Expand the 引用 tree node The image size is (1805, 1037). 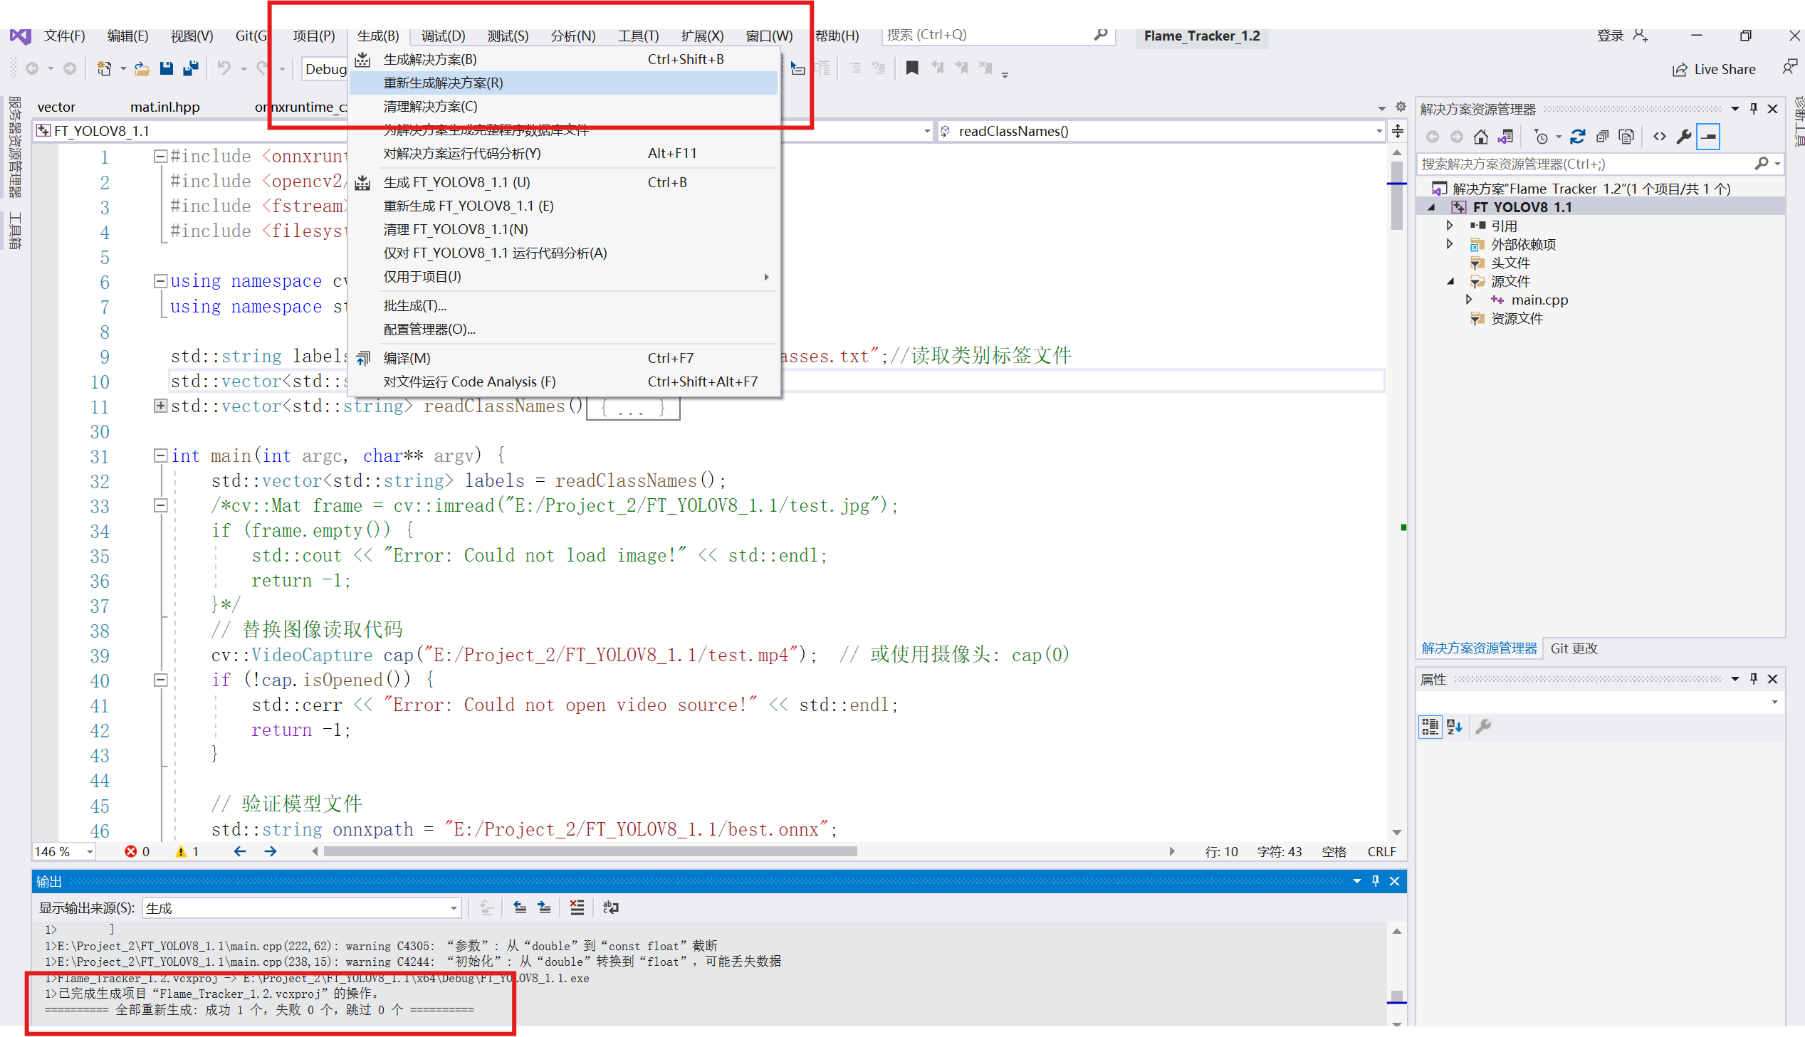coord(1450,226)
